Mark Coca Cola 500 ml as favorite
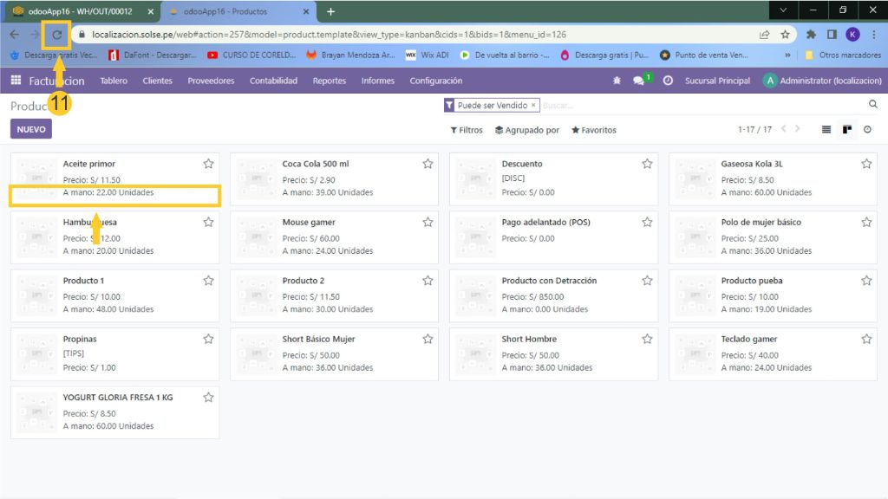The height and width of the screenshot is (499, 888). point(428,164)
